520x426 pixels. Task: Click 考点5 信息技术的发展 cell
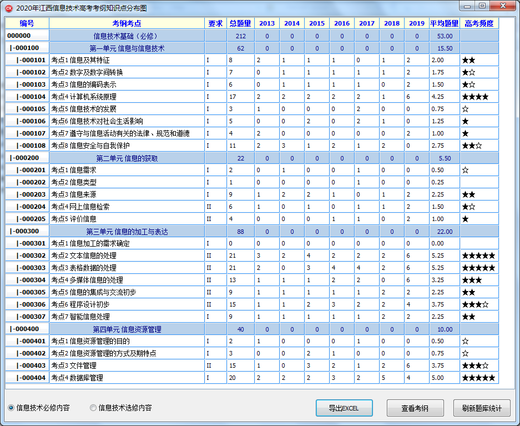(127, 109)
